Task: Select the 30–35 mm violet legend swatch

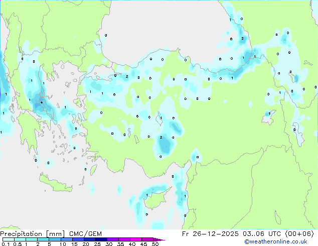Action: [x=112, y=239]
